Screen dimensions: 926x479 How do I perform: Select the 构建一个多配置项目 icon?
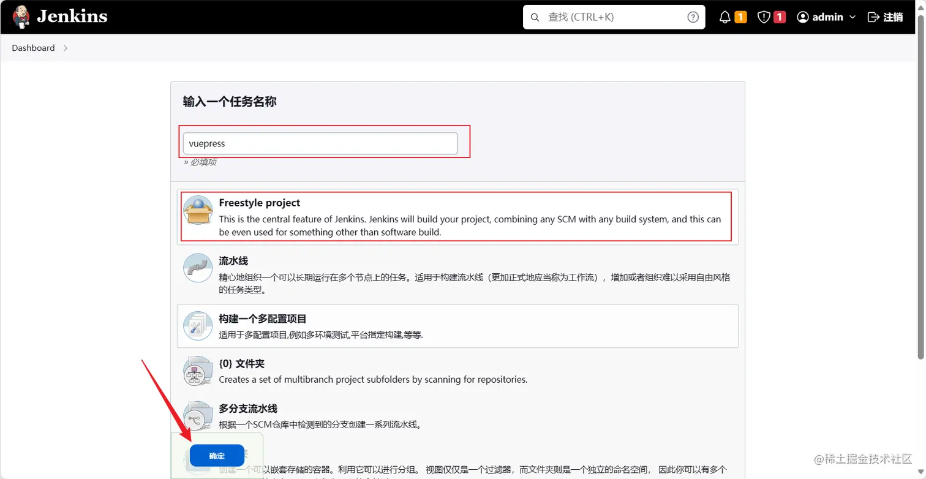(x=198, y=325)
